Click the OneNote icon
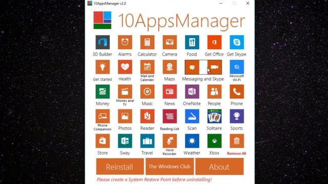The image size is (328, 184). (x=192, y=91)
